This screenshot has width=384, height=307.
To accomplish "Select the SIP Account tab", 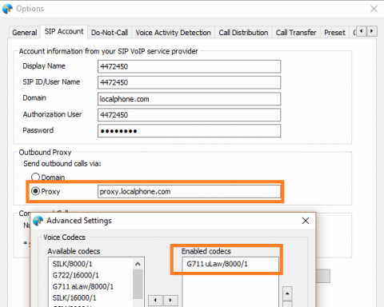I will [x=64, y=31].
